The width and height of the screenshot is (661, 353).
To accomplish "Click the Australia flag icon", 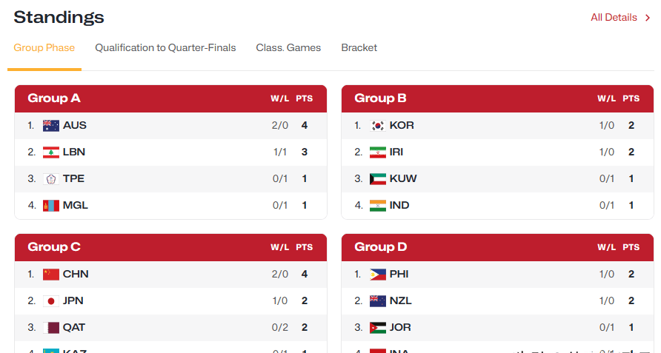I will 51,126.
